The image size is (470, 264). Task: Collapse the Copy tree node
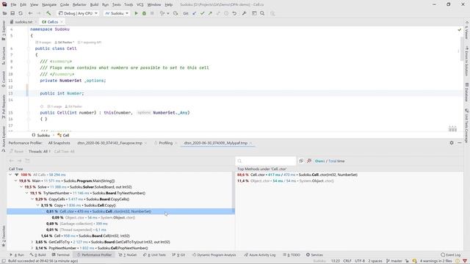pos(37,205)
